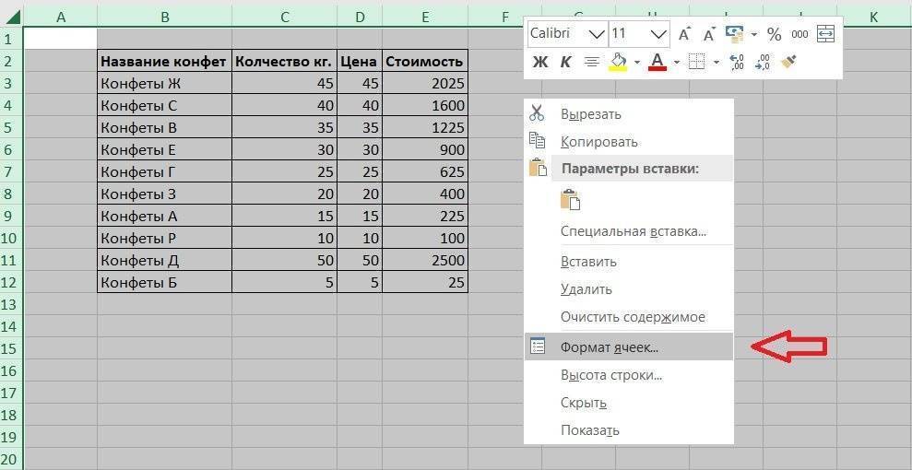The height and width of the screenshot is (470, 912).
Task: Select the cell Конфеты С
Action: pyautogui.click(x=164, y=106)
